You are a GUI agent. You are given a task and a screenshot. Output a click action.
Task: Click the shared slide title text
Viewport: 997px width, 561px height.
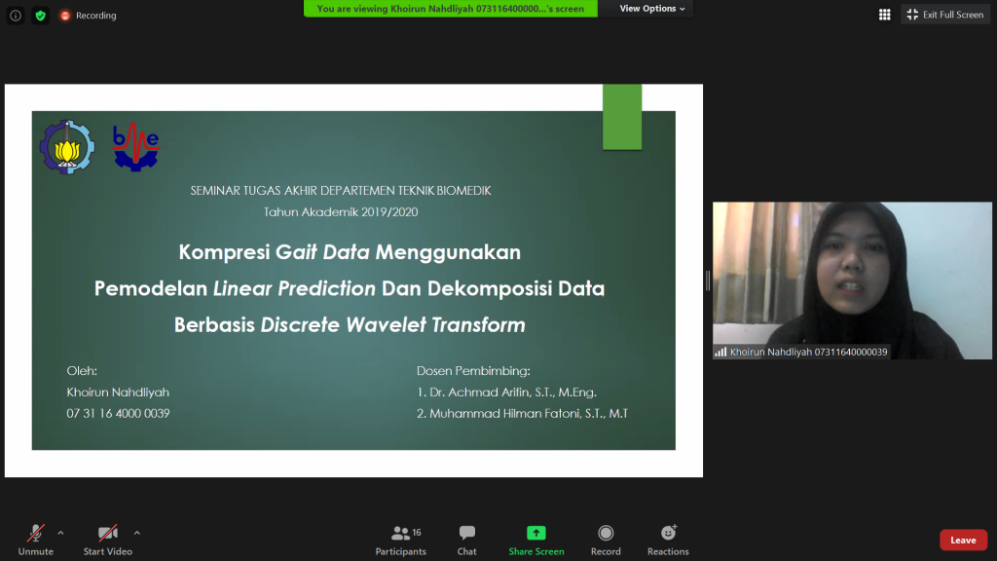click(x=350, y=288)
